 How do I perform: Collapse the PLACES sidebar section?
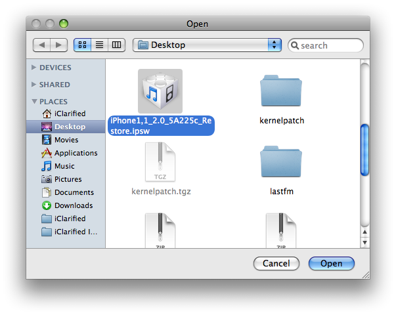[x=34, y=102]
